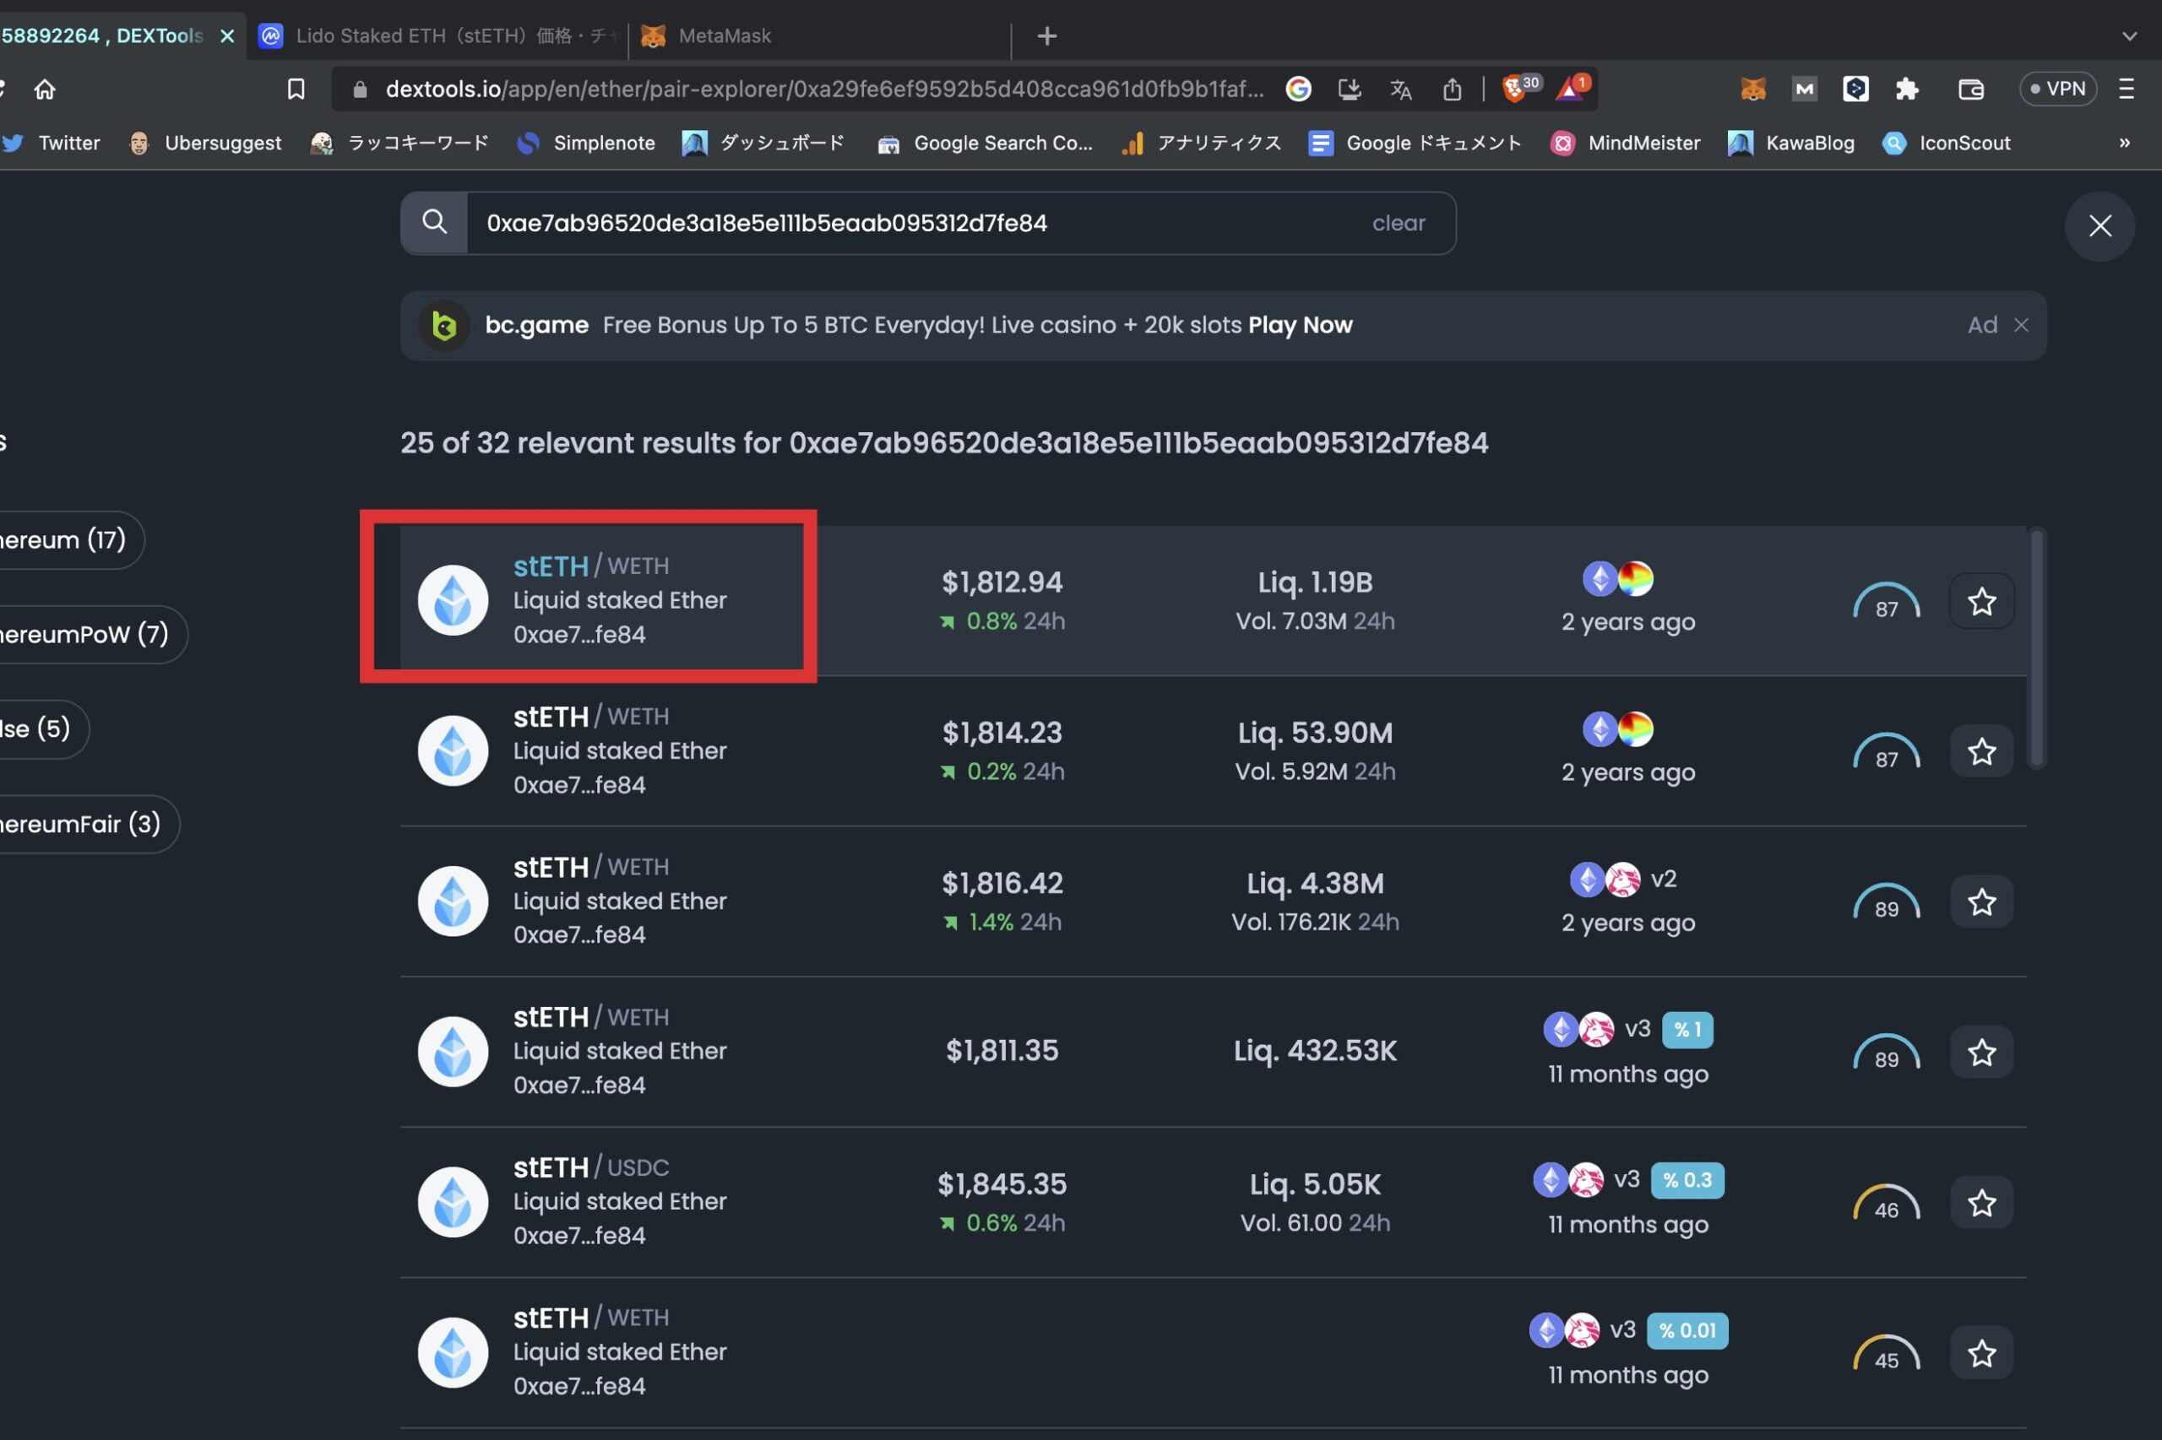Click the 87 score gauge on the first pair

pyautogui.click(x=1886, y=602)
